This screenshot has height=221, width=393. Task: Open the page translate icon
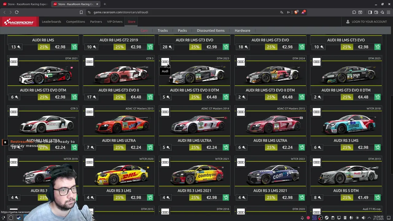point(282,12)
